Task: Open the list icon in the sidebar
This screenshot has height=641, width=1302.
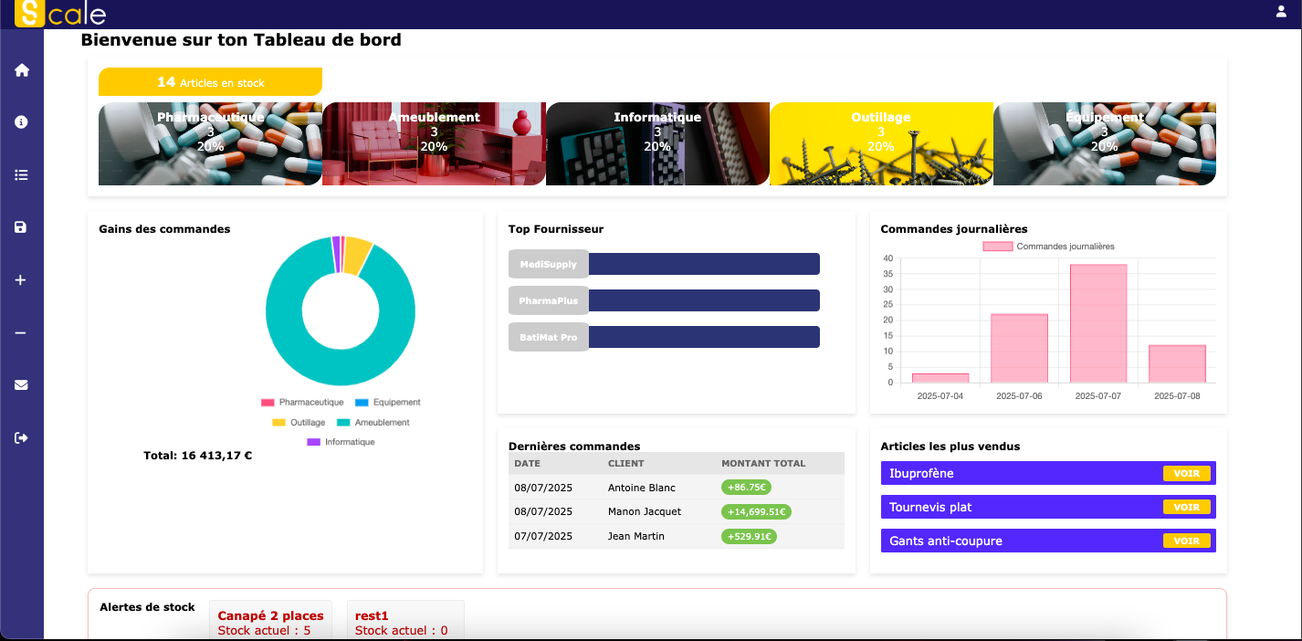Action: (22, 175)
